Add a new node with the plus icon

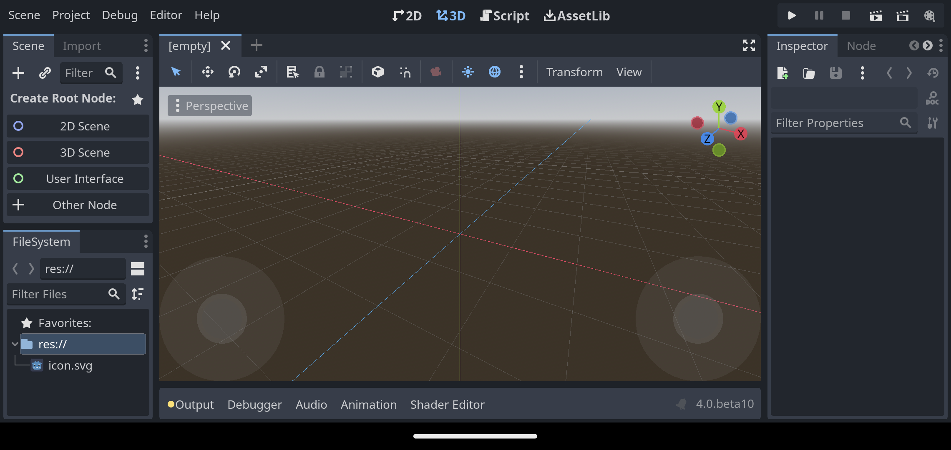[x=18, y=73]
